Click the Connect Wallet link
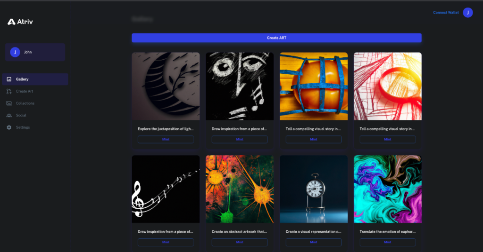Screen dimensions: 483x252 coord(446,13)
